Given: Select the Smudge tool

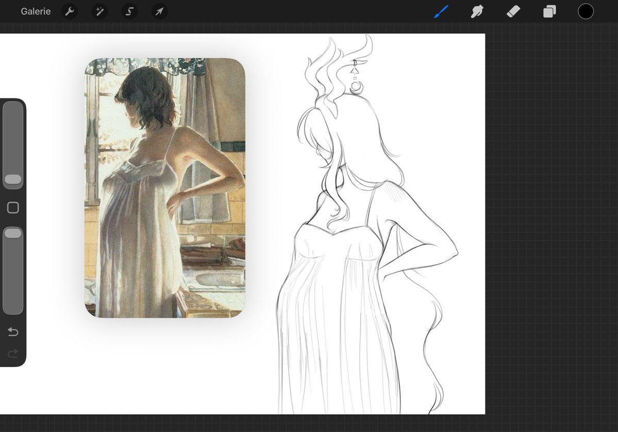Looking at the screenshot, I should [x=477, y=11].
